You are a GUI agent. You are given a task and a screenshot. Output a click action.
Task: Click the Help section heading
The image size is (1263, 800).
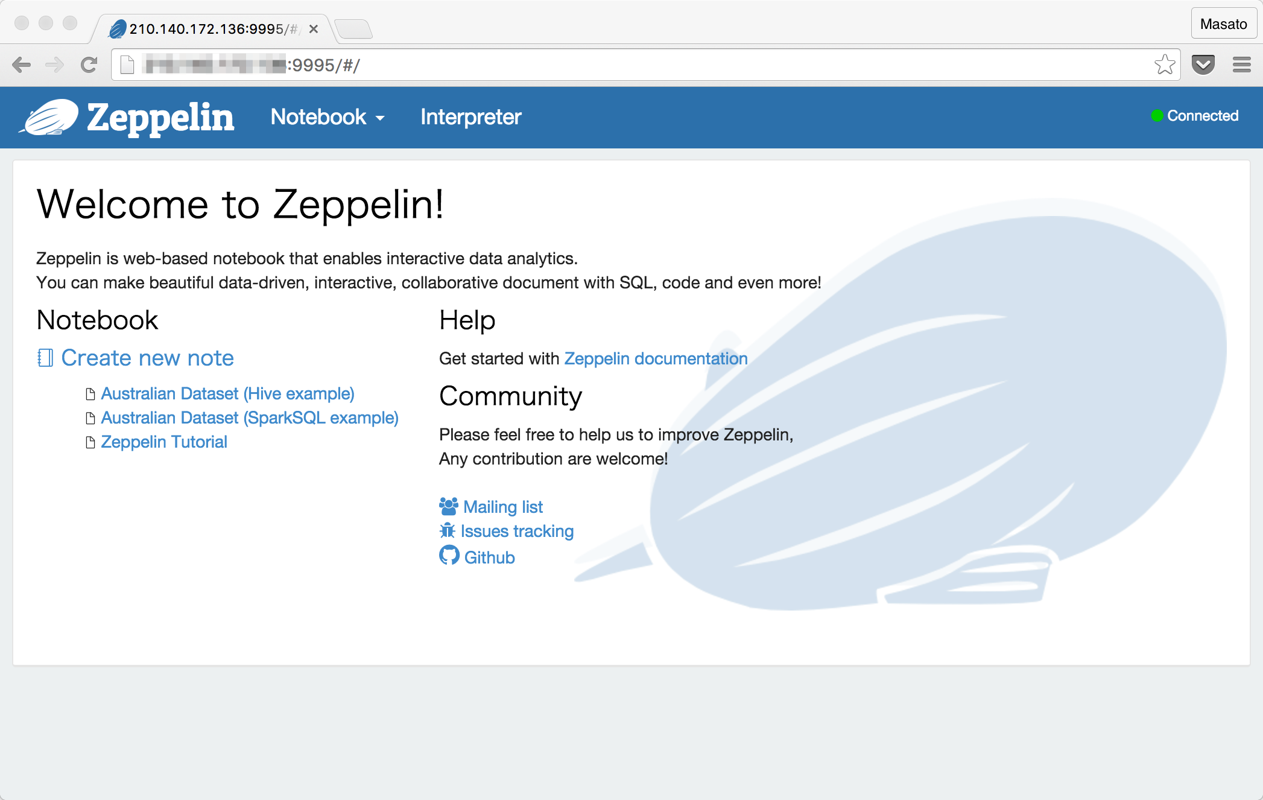467,320
